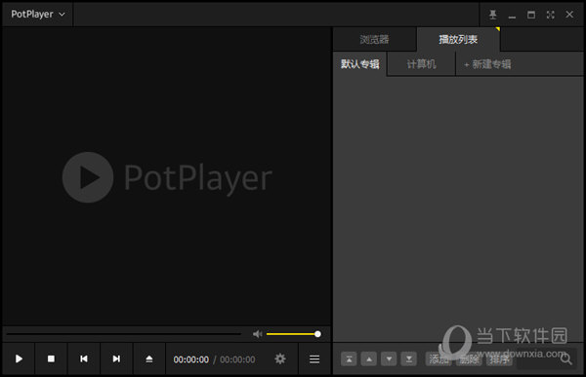The width and height of the screenshot is (586, 377).
Task: Stop playback with the stop button
Action: 51,358
